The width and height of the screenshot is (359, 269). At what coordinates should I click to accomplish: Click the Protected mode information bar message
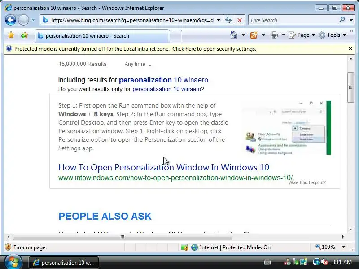point(135,49)
